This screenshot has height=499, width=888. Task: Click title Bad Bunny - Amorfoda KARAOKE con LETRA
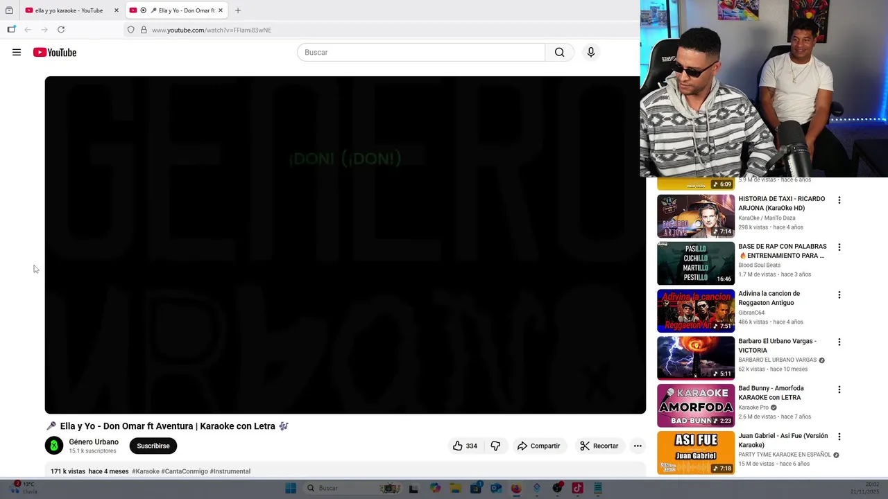[x=771, y=393]
